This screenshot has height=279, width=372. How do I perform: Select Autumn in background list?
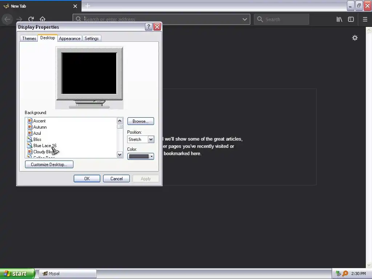click(x=40, y=127)
